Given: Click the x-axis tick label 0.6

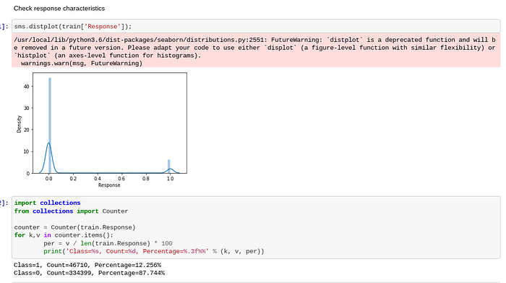Looking at the screenshot, I should 121,178.
